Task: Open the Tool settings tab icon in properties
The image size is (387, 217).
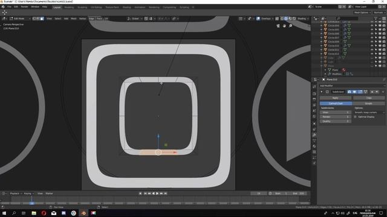Action: tap(314, 87)
